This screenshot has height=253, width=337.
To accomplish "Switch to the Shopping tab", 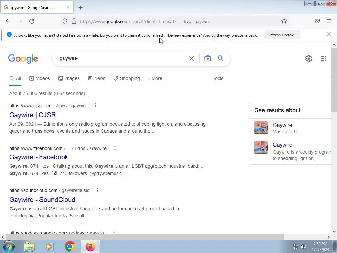I will click(127, 78).
